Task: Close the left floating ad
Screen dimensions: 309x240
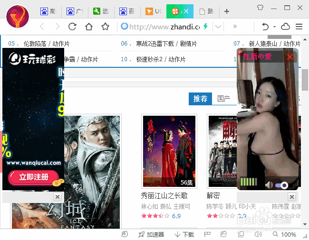Action: pos(58,197)
